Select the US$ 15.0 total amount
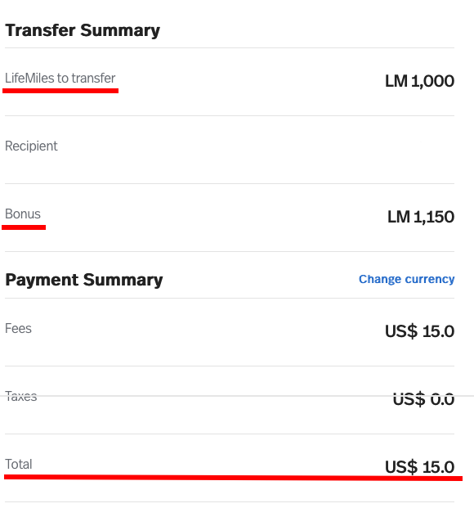This screenshot has height=508, width=474. (419, 467)
